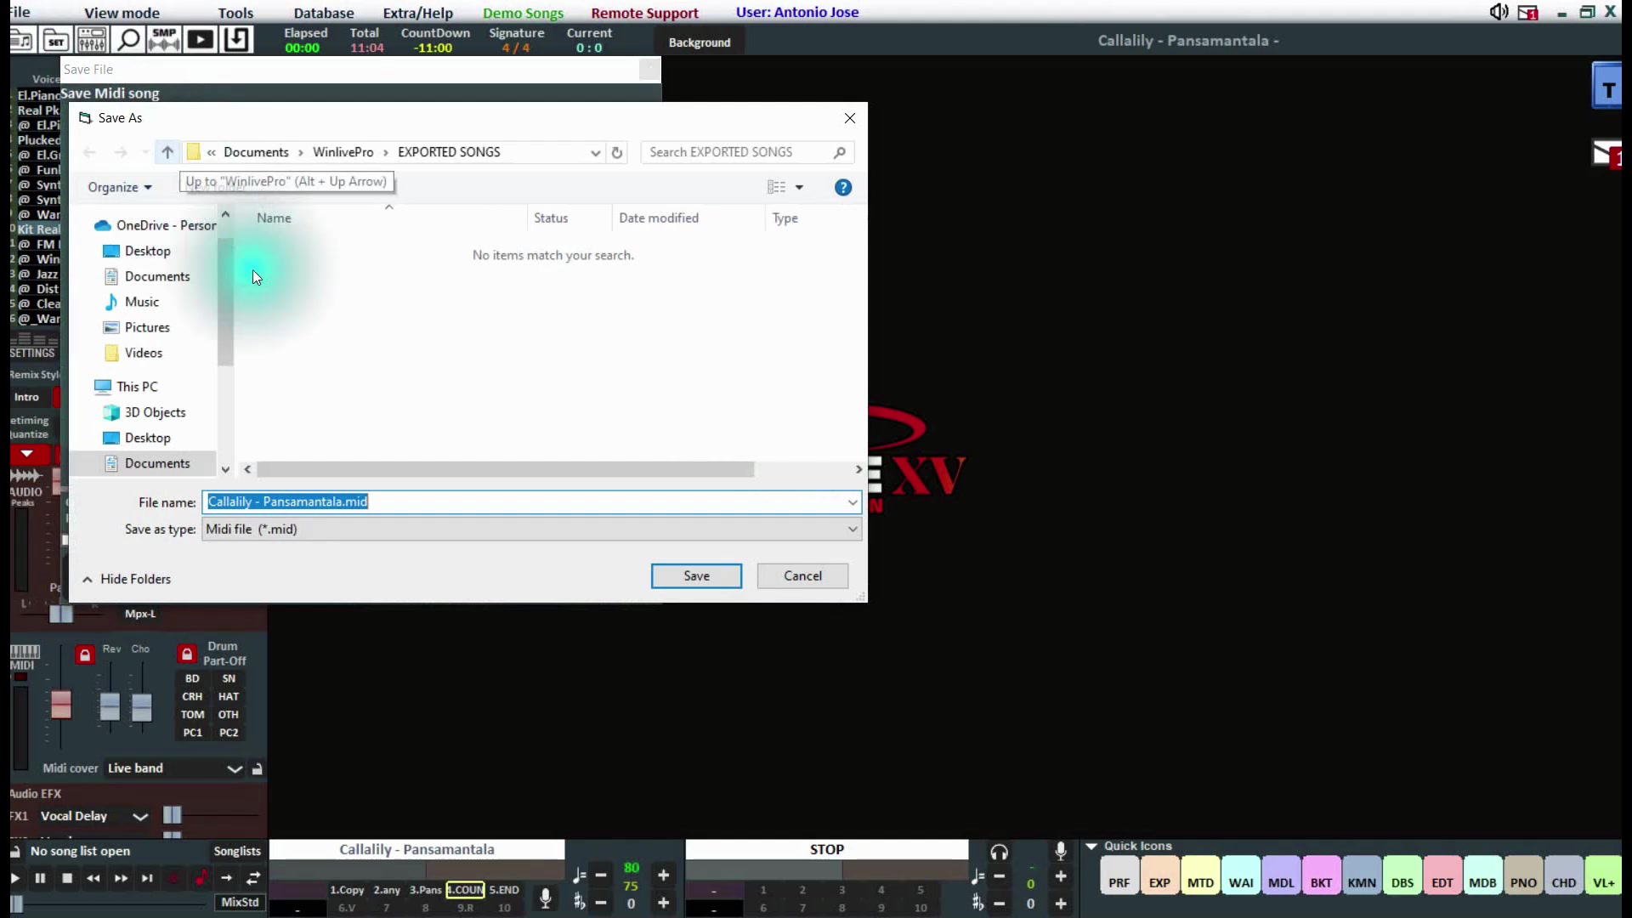Fast forward the song with double-right arrows
1632x918 pixels.
tap(121, 879)
